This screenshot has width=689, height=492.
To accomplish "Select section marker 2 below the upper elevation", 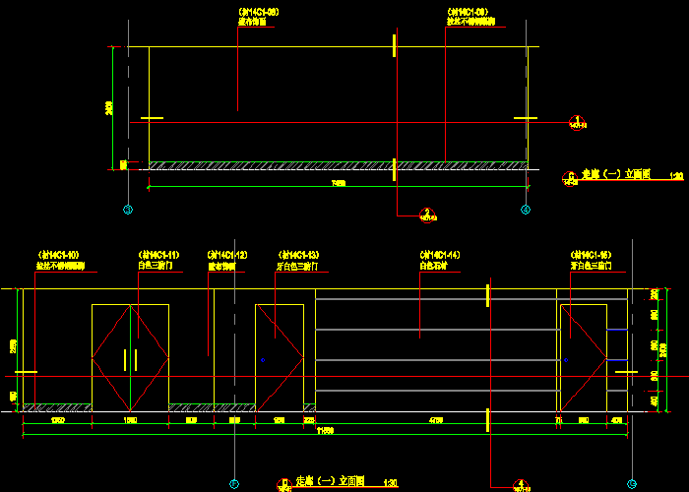I will tap(426, 214).
